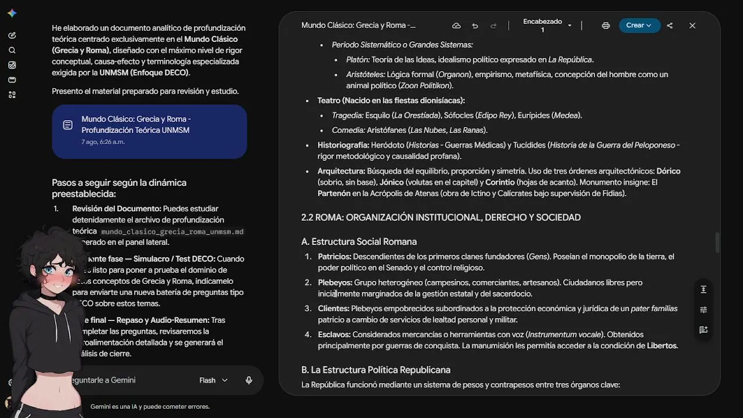Click the Tragedia bullet label

pos(347,116)
